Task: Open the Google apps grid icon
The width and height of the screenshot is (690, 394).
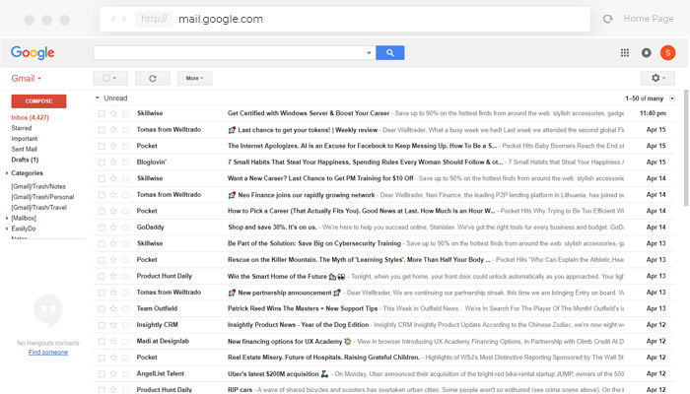Action: point(624,53)
